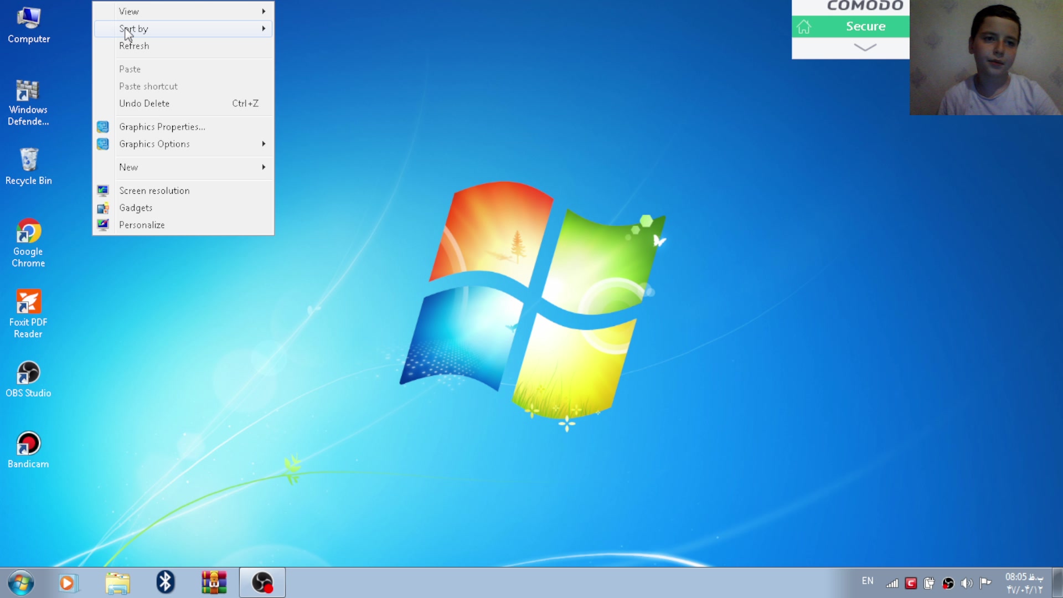
Task: Select Screen resolution menu entry
Action: click(154, 190)
